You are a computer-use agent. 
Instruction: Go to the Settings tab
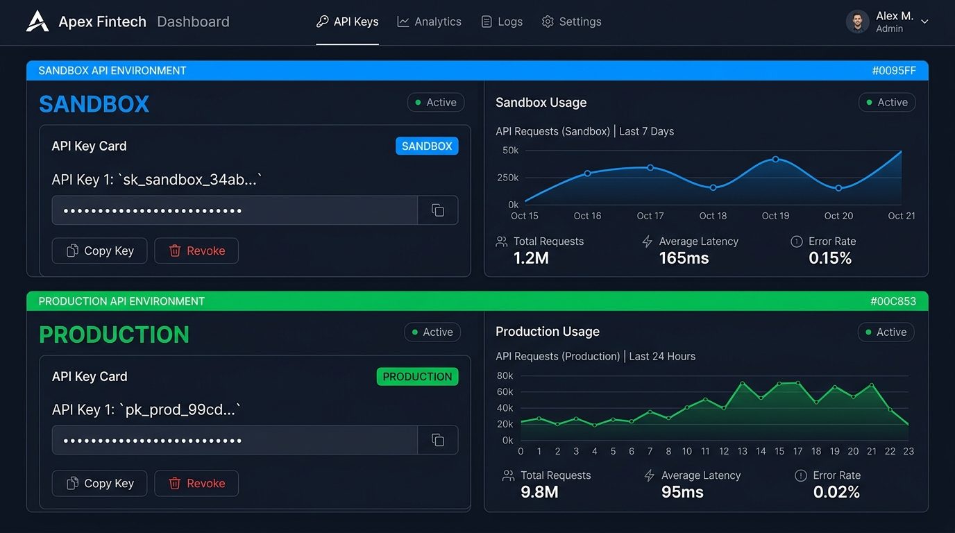click(571, 22)
